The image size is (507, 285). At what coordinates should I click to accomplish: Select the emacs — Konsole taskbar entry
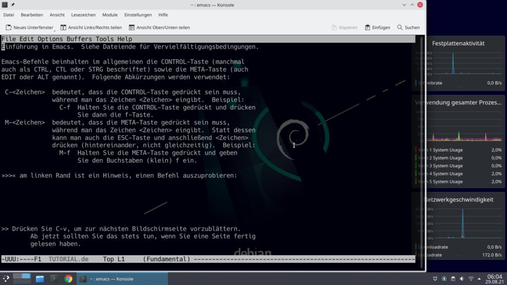pyautogui.click(x=122, y=279)
